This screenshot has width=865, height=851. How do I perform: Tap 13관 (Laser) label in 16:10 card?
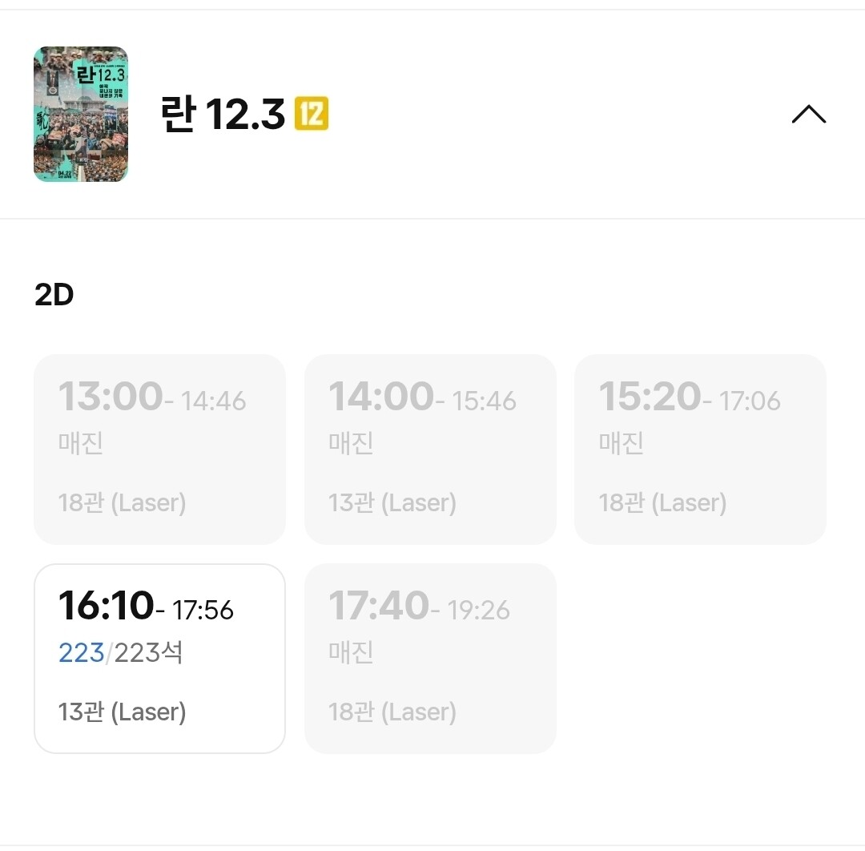tap(123, 712)
